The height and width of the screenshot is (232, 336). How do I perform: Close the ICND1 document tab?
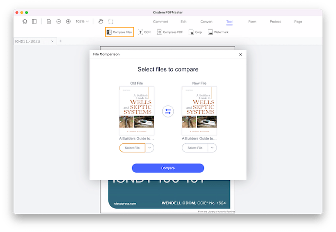click(x=52, y=41)
